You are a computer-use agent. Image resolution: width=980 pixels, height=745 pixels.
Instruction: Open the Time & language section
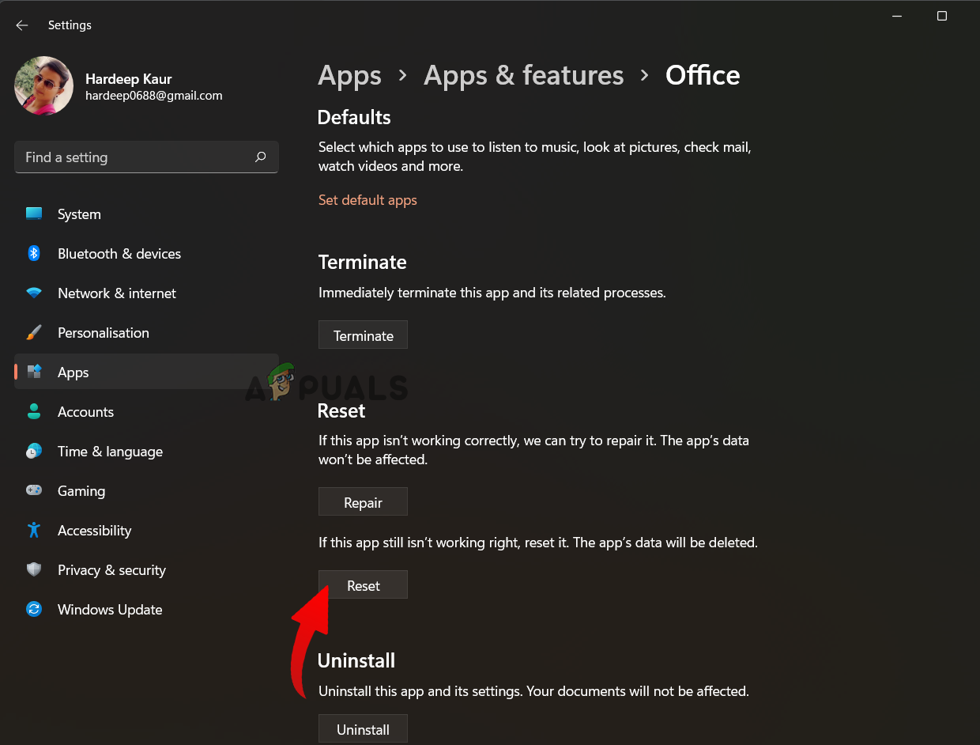110,452
